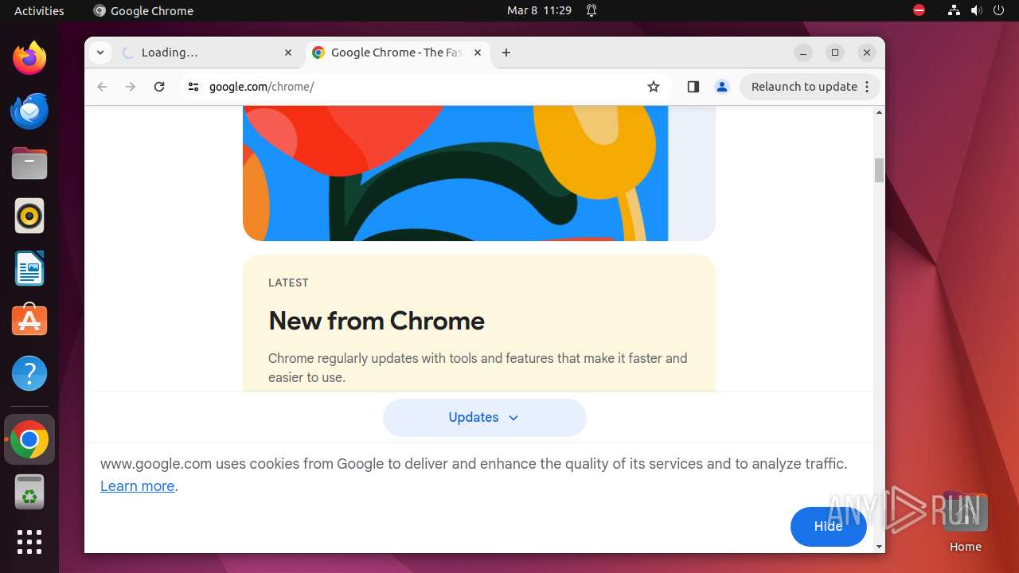Click the Google Chrome dock icon
The height and width of the screenshot is (573, 1019).
click(x=29, y=439)
